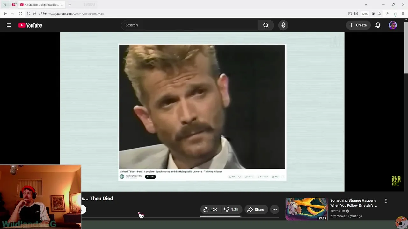Viewport: 408px width, 229px height.
Task: Open the Create menu button
Action: coord(358,25)
